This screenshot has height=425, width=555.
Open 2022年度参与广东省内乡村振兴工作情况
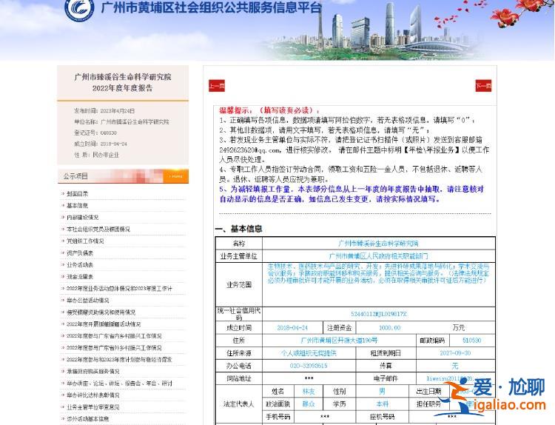click(114, 335)
